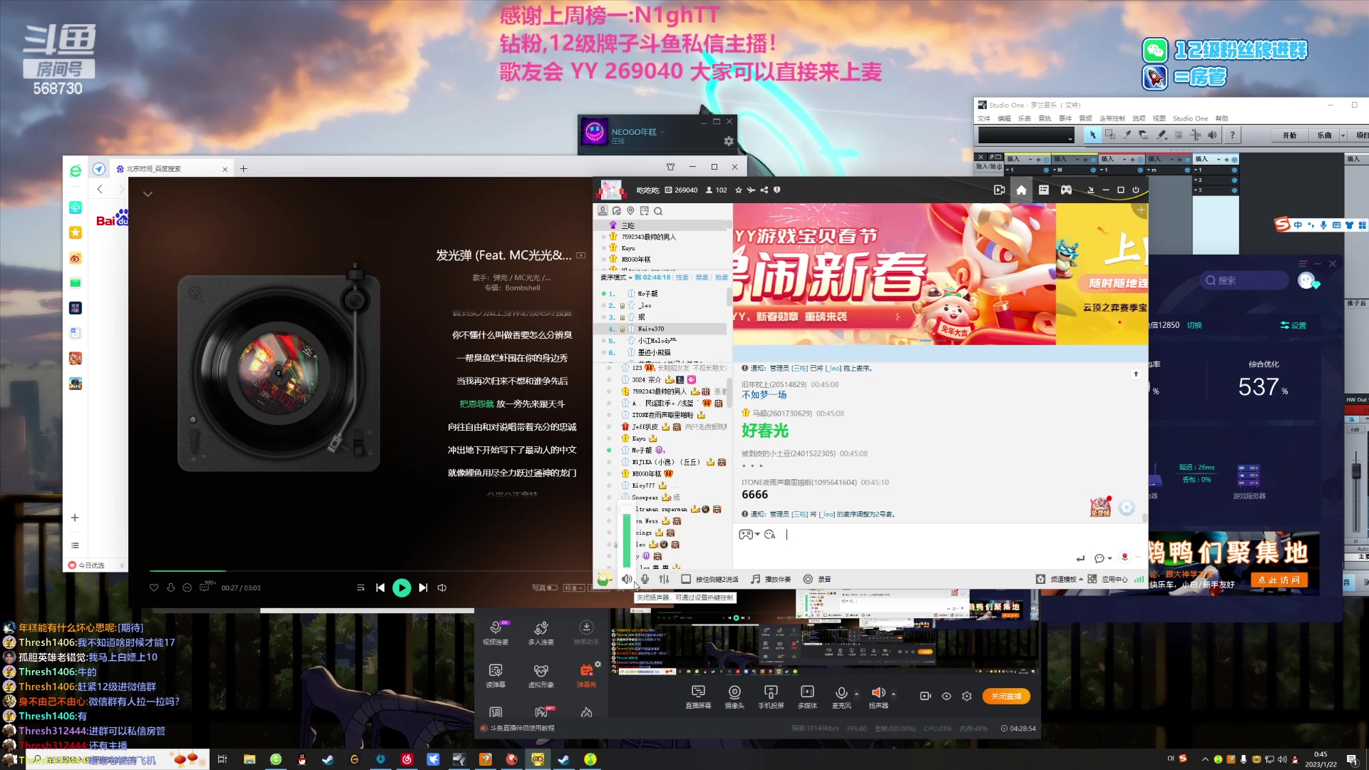Expand the chat bubble dropdown in YY chat

1110,558
